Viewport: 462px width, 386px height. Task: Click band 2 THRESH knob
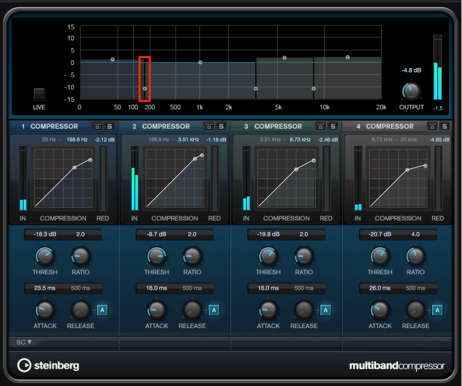click(157, 256)
